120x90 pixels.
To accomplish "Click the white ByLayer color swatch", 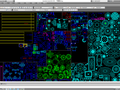I will [x=14, y=10].
